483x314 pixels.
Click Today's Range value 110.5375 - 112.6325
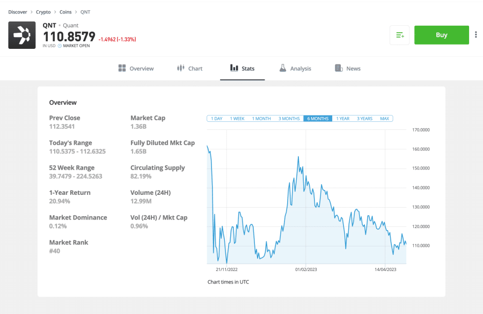(77, 151)
